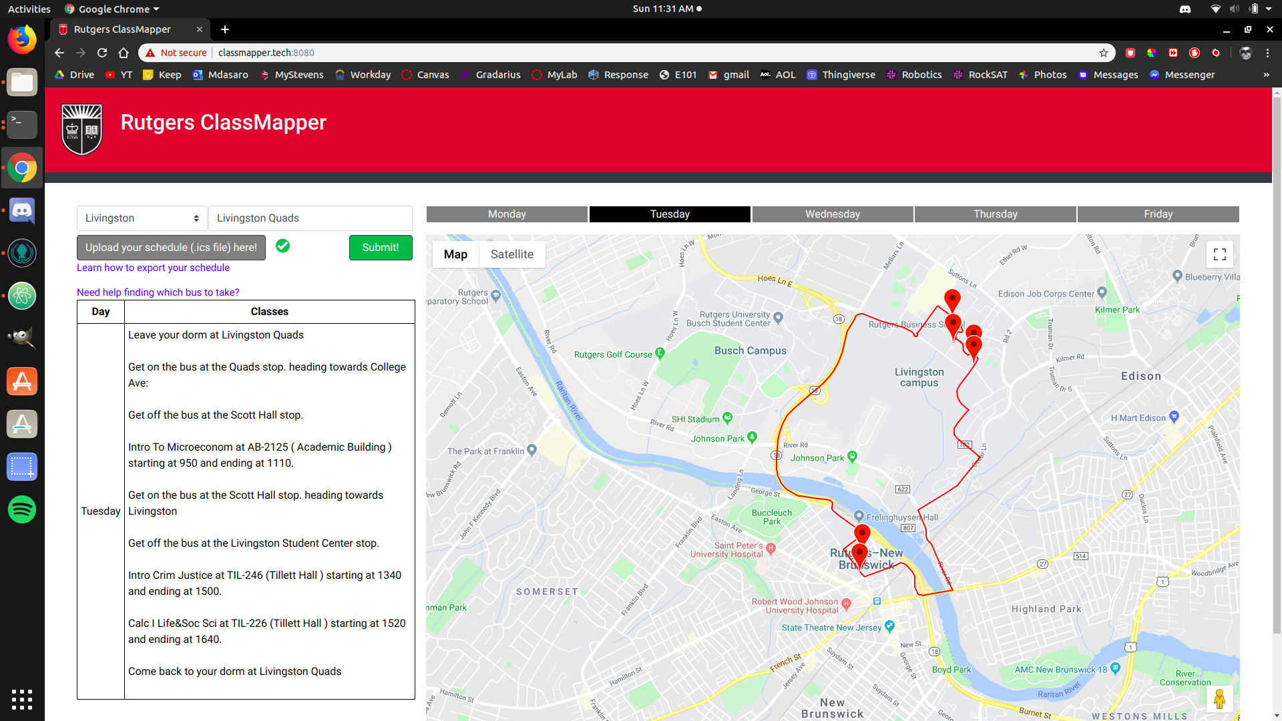
Task: Select the standard Map view toggle
Action: click(455, 254)
